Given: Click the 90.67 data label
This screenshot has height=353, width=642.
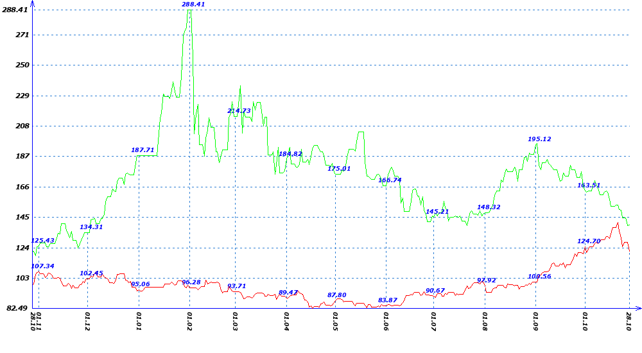Looking at the screenshot, I should [435, 291].
